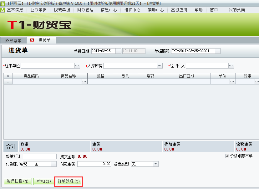The width and height of the screenshot is (259, 189).
Task: Click 单位 column header
Action: 223,76
